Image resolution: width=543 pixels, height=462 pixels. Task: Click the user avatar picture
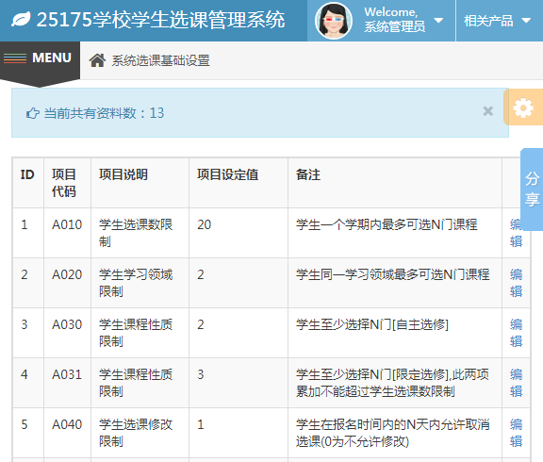333,21
